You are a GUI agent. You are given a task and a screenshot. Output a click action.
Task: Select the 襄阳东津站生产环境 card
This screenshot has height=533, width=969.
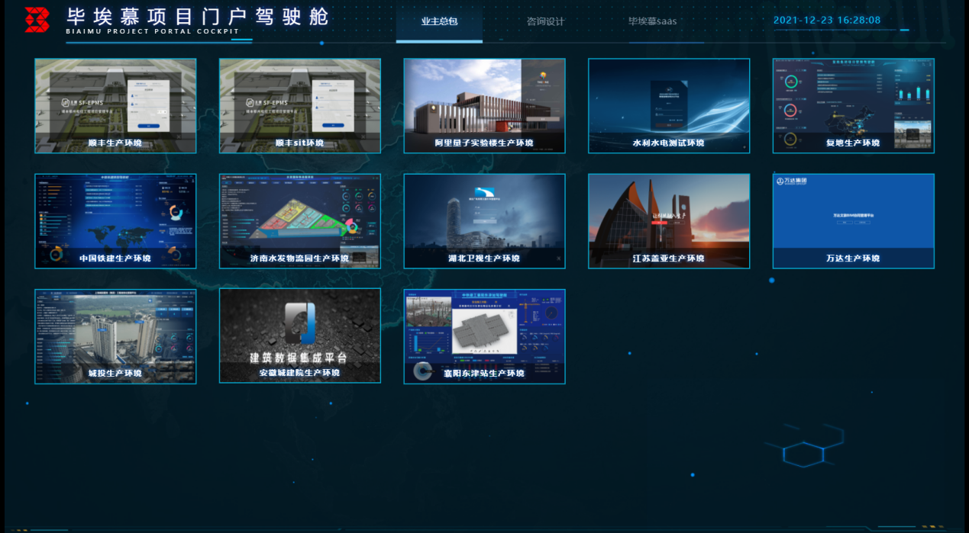point(485,336)
